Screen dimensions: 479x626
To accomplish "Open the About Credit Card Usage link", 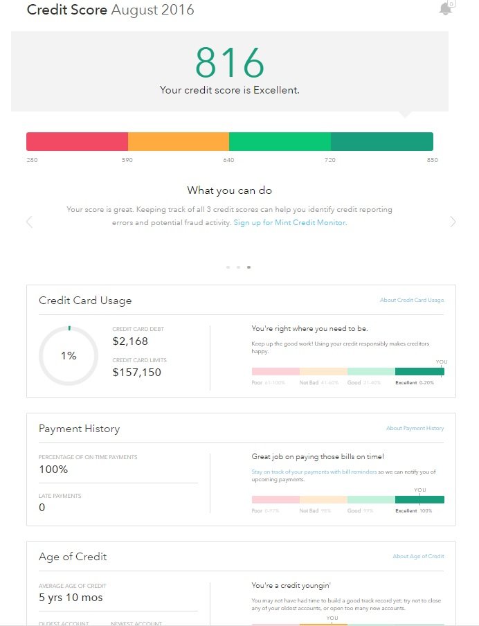I will pos(412,300).
